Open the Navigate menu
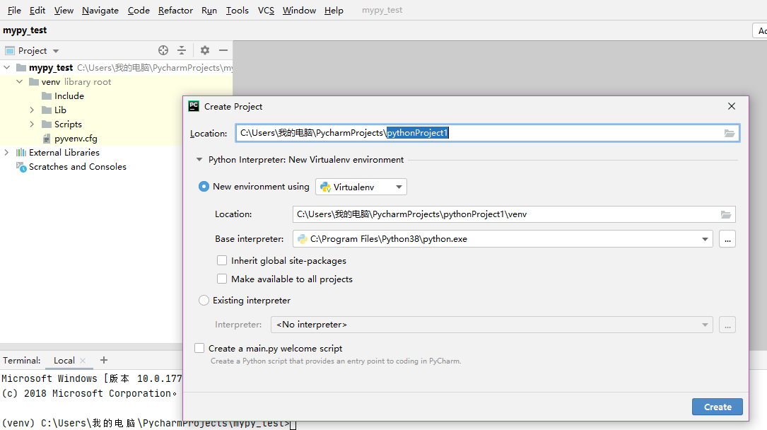This screenshot has width=767, height=430. point(100,11)
